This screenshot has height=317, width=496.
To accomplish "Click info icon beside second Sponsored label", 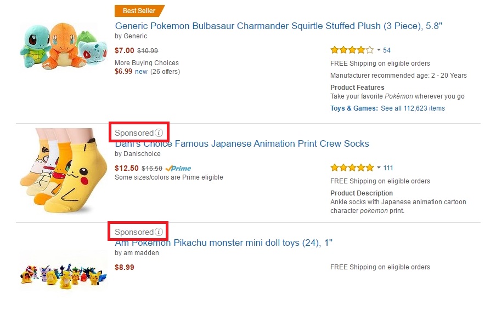I will (159, 232).
